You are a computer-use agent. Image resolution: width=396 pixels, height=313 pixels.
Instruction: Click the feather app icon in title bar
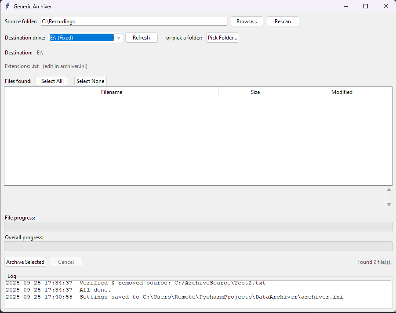click(x=7, y=7)
